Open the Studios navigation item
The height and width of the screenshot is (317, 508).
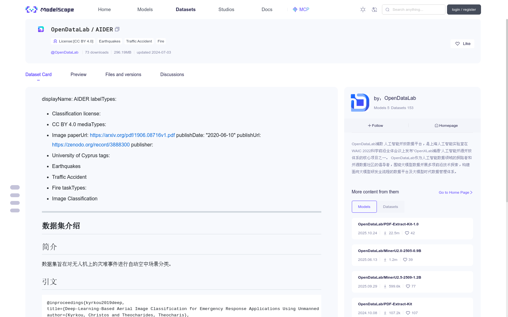226,10
